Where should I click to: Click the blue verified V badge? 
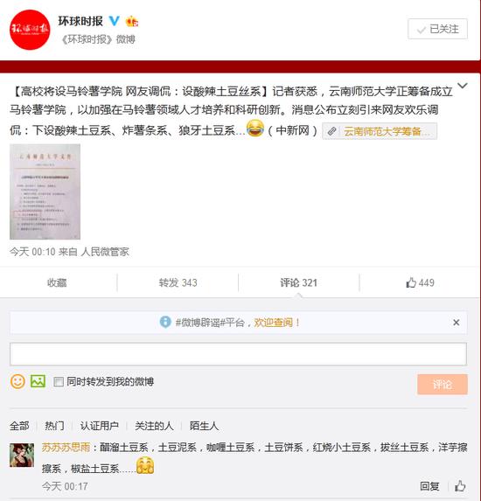point(114,21)
